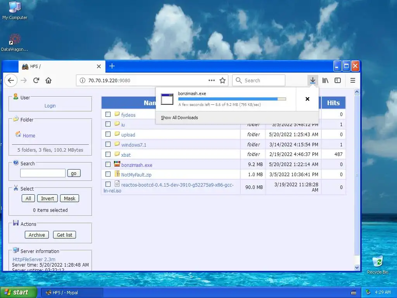Click the system tray network icon
The width and height of the screenshot is (397, 298).
(368, 293)
